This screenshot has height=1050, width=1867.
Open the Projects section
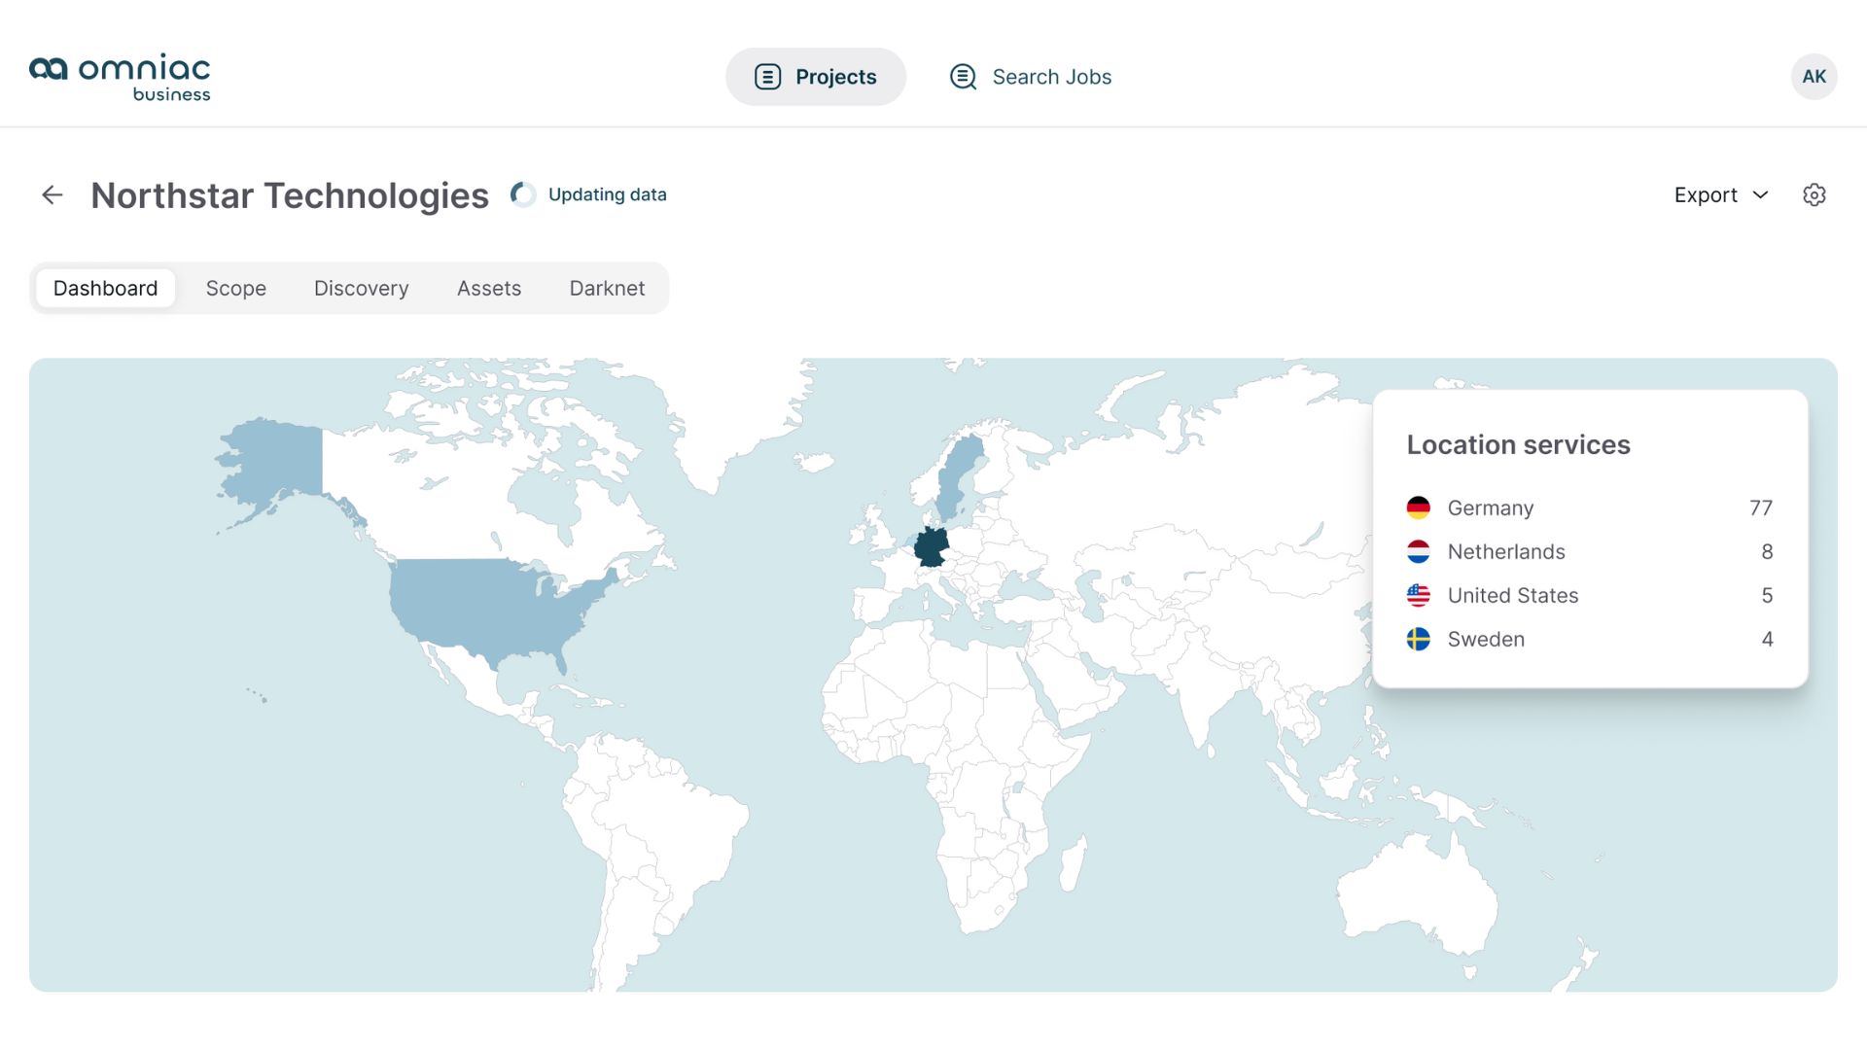816,77
